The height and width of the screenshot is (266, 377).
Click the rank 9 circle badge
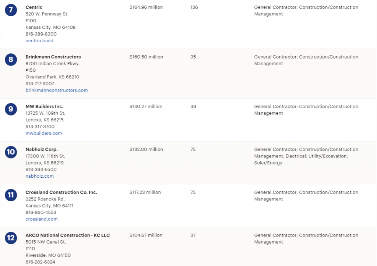click(x=11, y=109)
